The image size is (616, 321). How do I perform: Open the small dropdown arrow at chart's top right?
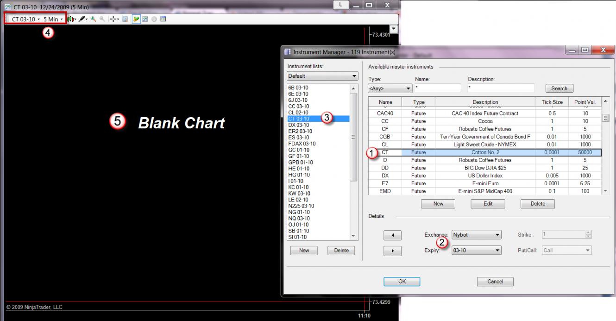[x=394, y=29]
